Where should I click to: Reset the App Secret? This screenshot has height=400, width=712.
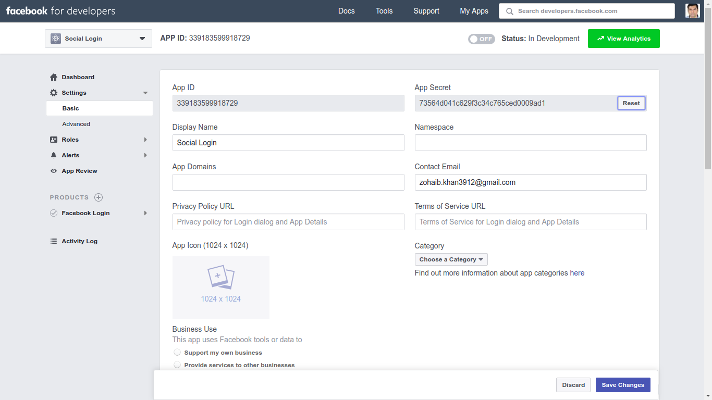coord(631,103)
